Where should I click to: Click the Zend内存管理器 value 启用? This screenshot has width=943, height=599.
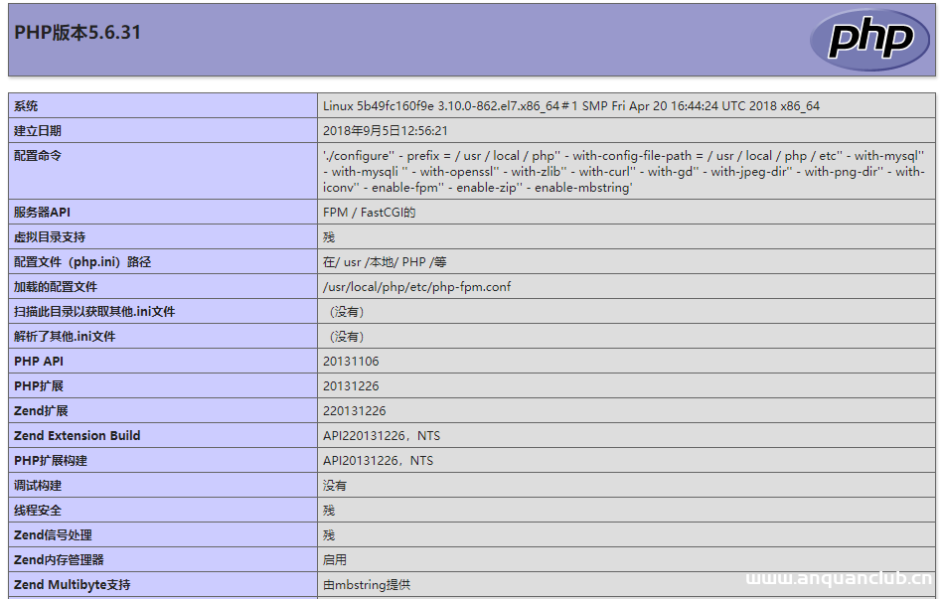click(x=335, y=560)
